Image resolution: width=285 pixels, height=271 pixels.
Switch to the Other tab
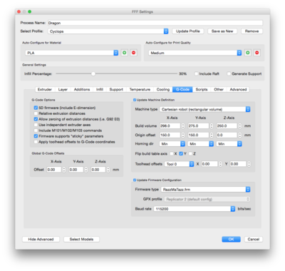pos(219,89)
